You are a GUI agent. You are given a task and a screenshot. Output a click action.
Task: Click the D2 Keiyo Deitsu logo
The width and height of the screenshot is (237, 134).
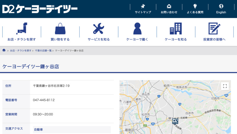40,9
